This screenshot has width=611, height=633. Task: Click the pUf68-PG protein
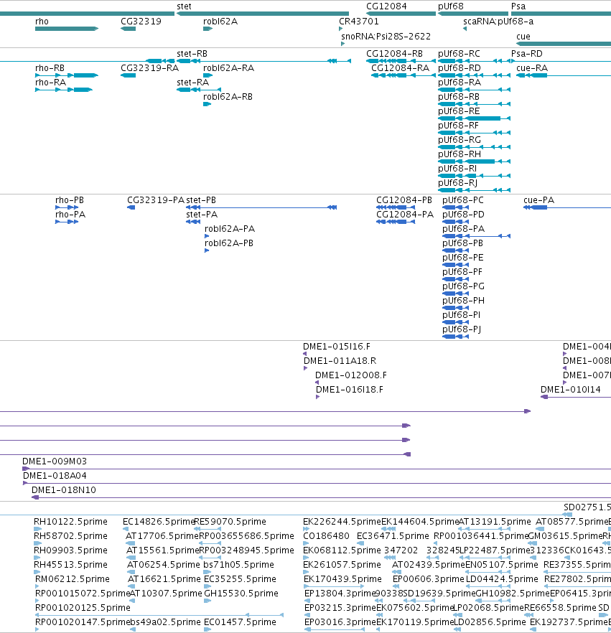pyautogui.click(x=455, y=294)
